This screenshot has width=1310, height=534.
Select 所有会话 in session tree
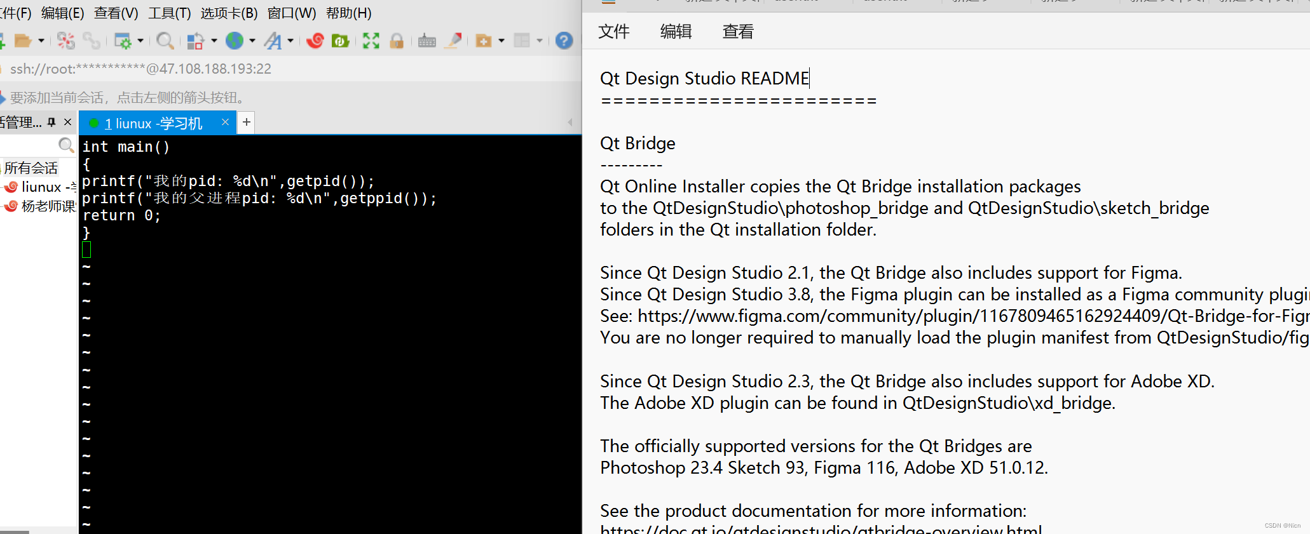31,168
